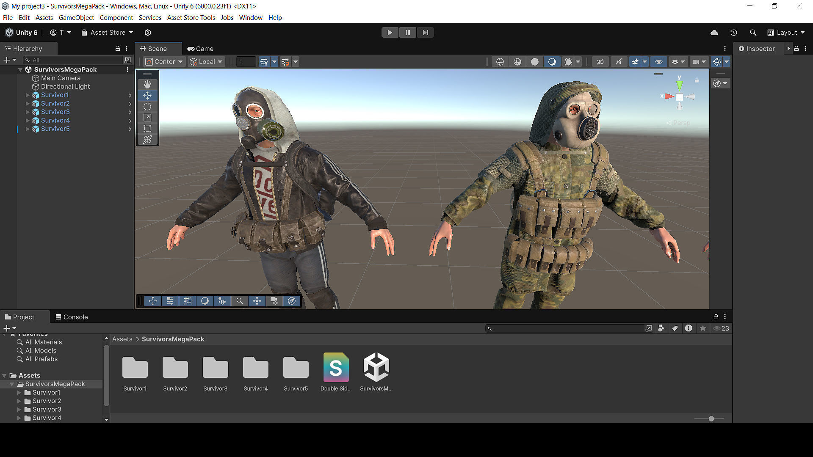Click search by log type icon
The width and height of the screenshot is (813, 457).
[689, 328]
